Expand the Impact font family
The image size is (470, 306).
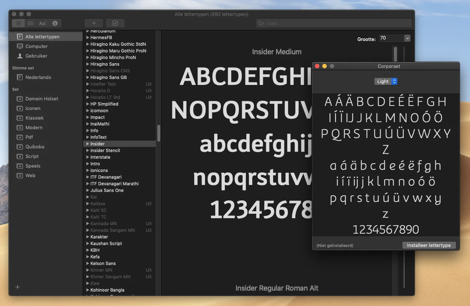click(x=88, y=117)
